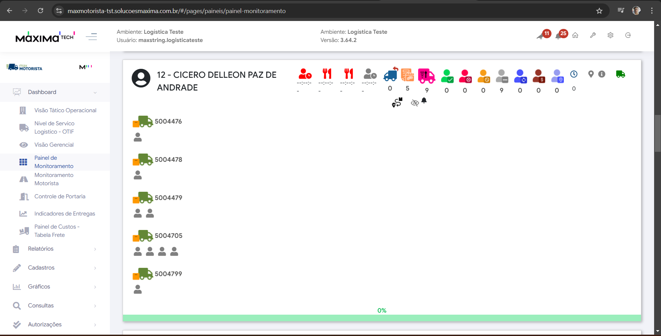Click load number 5004799
This screenshot has height=336, width=661.
pyautogui.click(x=168, y=274)
